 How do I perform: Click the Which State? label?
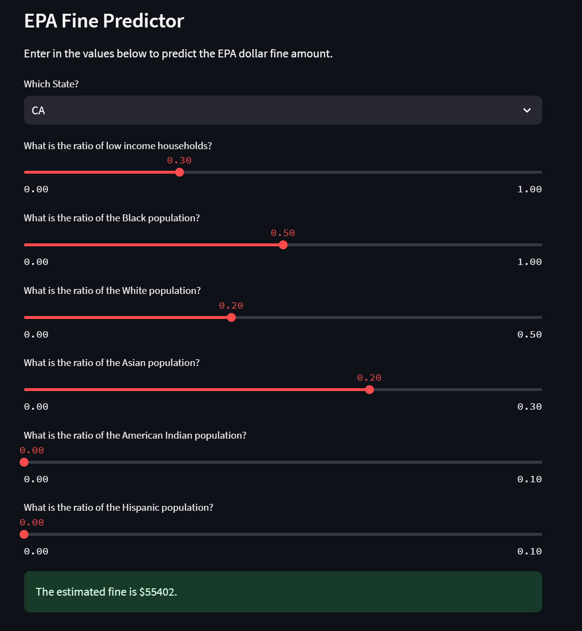[x=51, y=84]
